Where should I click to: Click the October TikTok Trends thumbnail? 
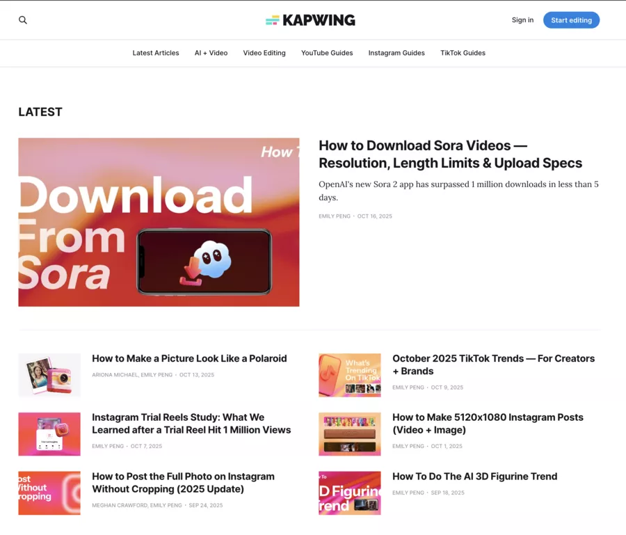[x=349, y=376]
